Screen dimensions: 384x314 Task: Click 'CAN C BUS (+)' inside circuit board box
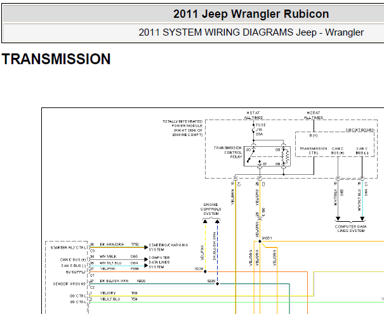pos(338,151)
